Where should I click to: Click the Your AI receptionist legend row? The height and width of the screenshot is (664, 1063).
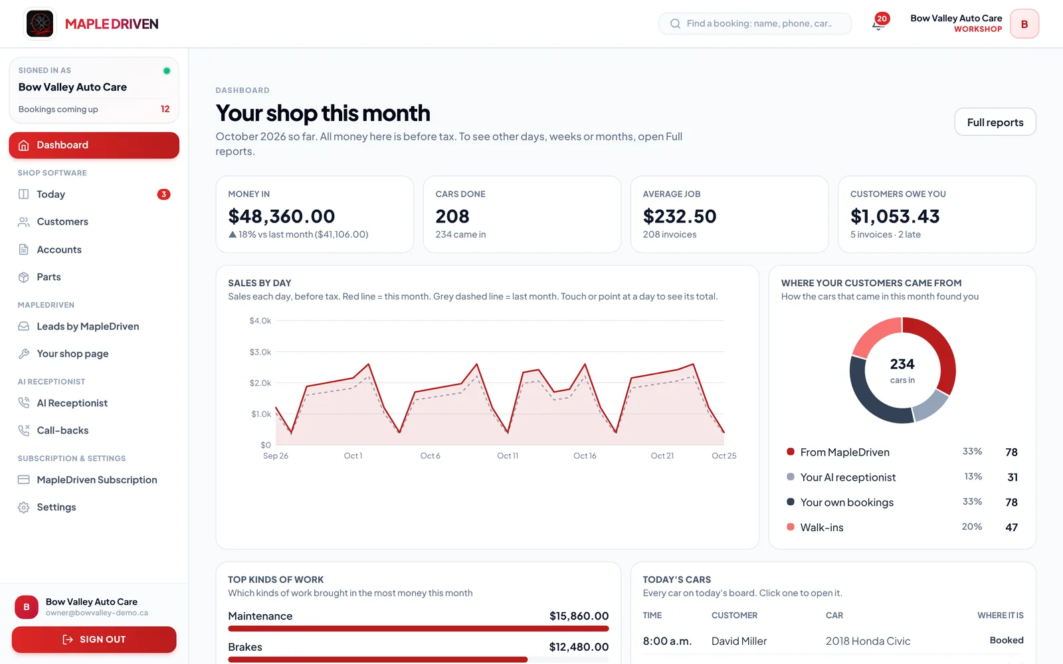pos(902,477)
